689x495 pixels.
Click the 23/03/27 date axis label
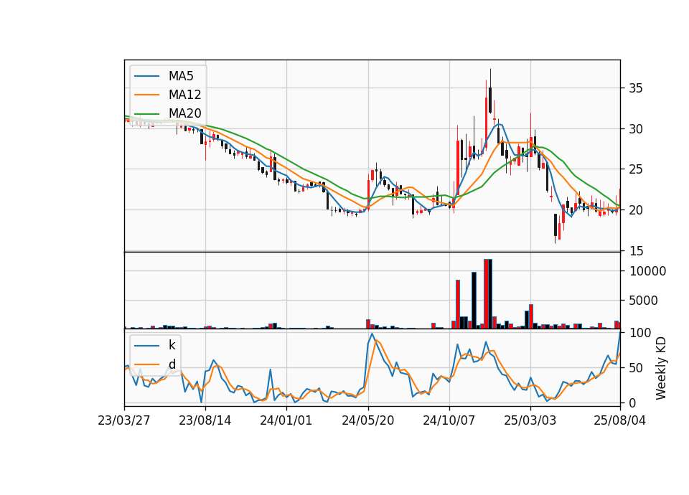(124, 420)
